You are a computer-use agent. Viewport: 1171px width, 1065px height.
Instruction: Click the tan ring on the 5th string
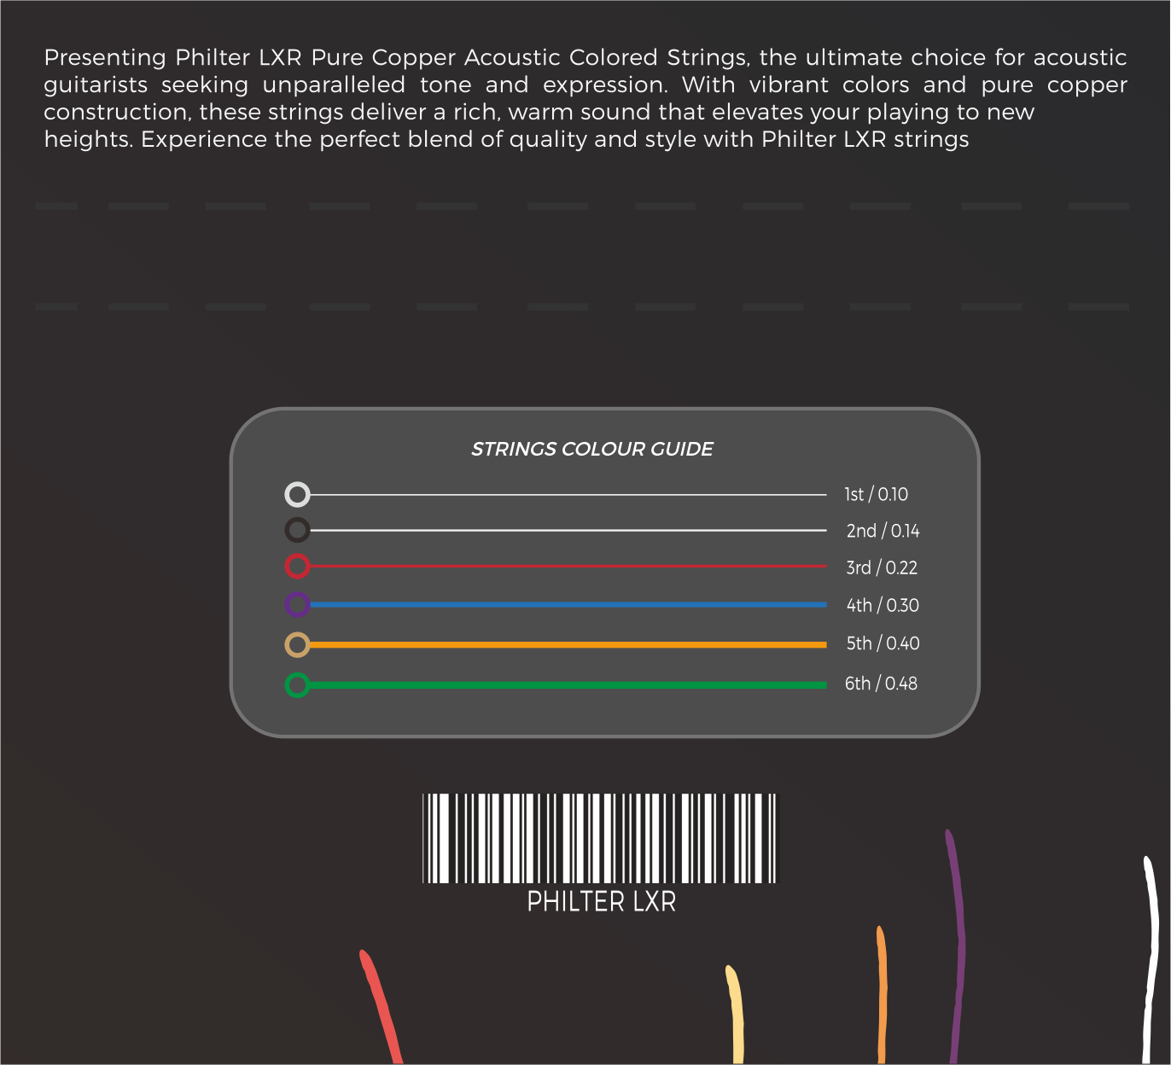(297, 644)
